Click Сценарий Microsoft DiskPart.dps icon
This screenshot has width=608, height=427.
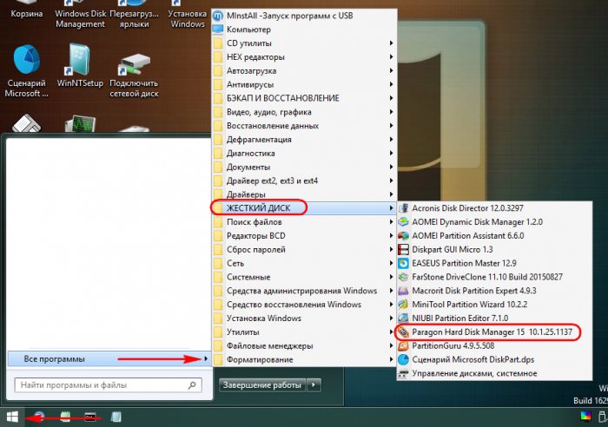click(403, 359)
